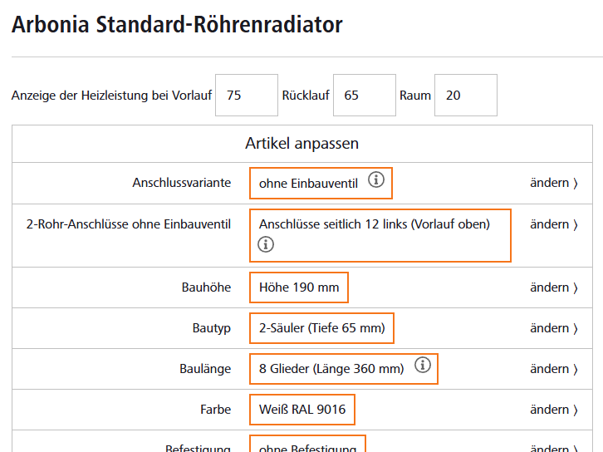Click the ohne Befestigung value box
The height and width of the screenshot is (452, 603).
click(x=307, y=444)
